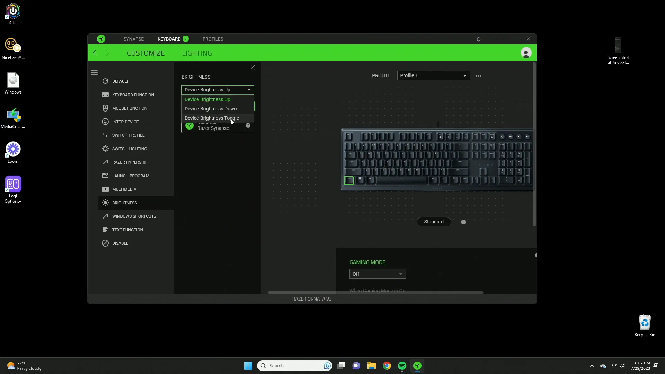Open the user account avatar
This screenshot has height=374, width=665.
click(526, 53)
